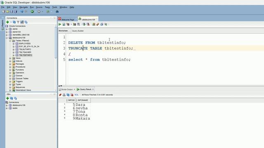264x148 pixels.
Task: Click the binoculars Find DB Object icon
Action: pos(57,12)
